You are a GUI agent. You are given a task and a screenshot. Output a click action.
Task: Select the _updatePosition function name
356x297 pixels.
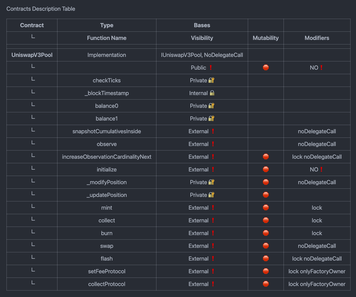click(x=107, y=195)
